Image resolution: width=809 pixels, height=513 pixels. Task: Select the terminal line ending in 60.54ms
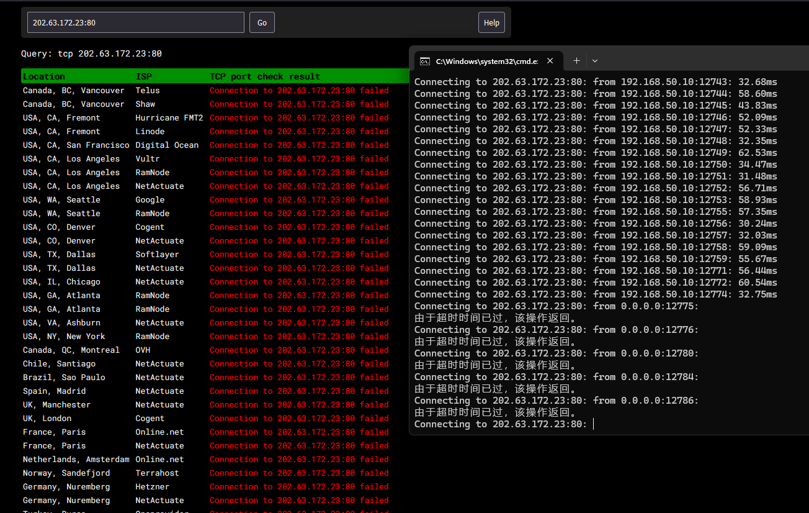(596, 283)
